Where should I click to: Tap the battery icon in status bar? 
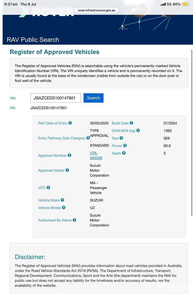pyautogui.click(x=185, y=4)
